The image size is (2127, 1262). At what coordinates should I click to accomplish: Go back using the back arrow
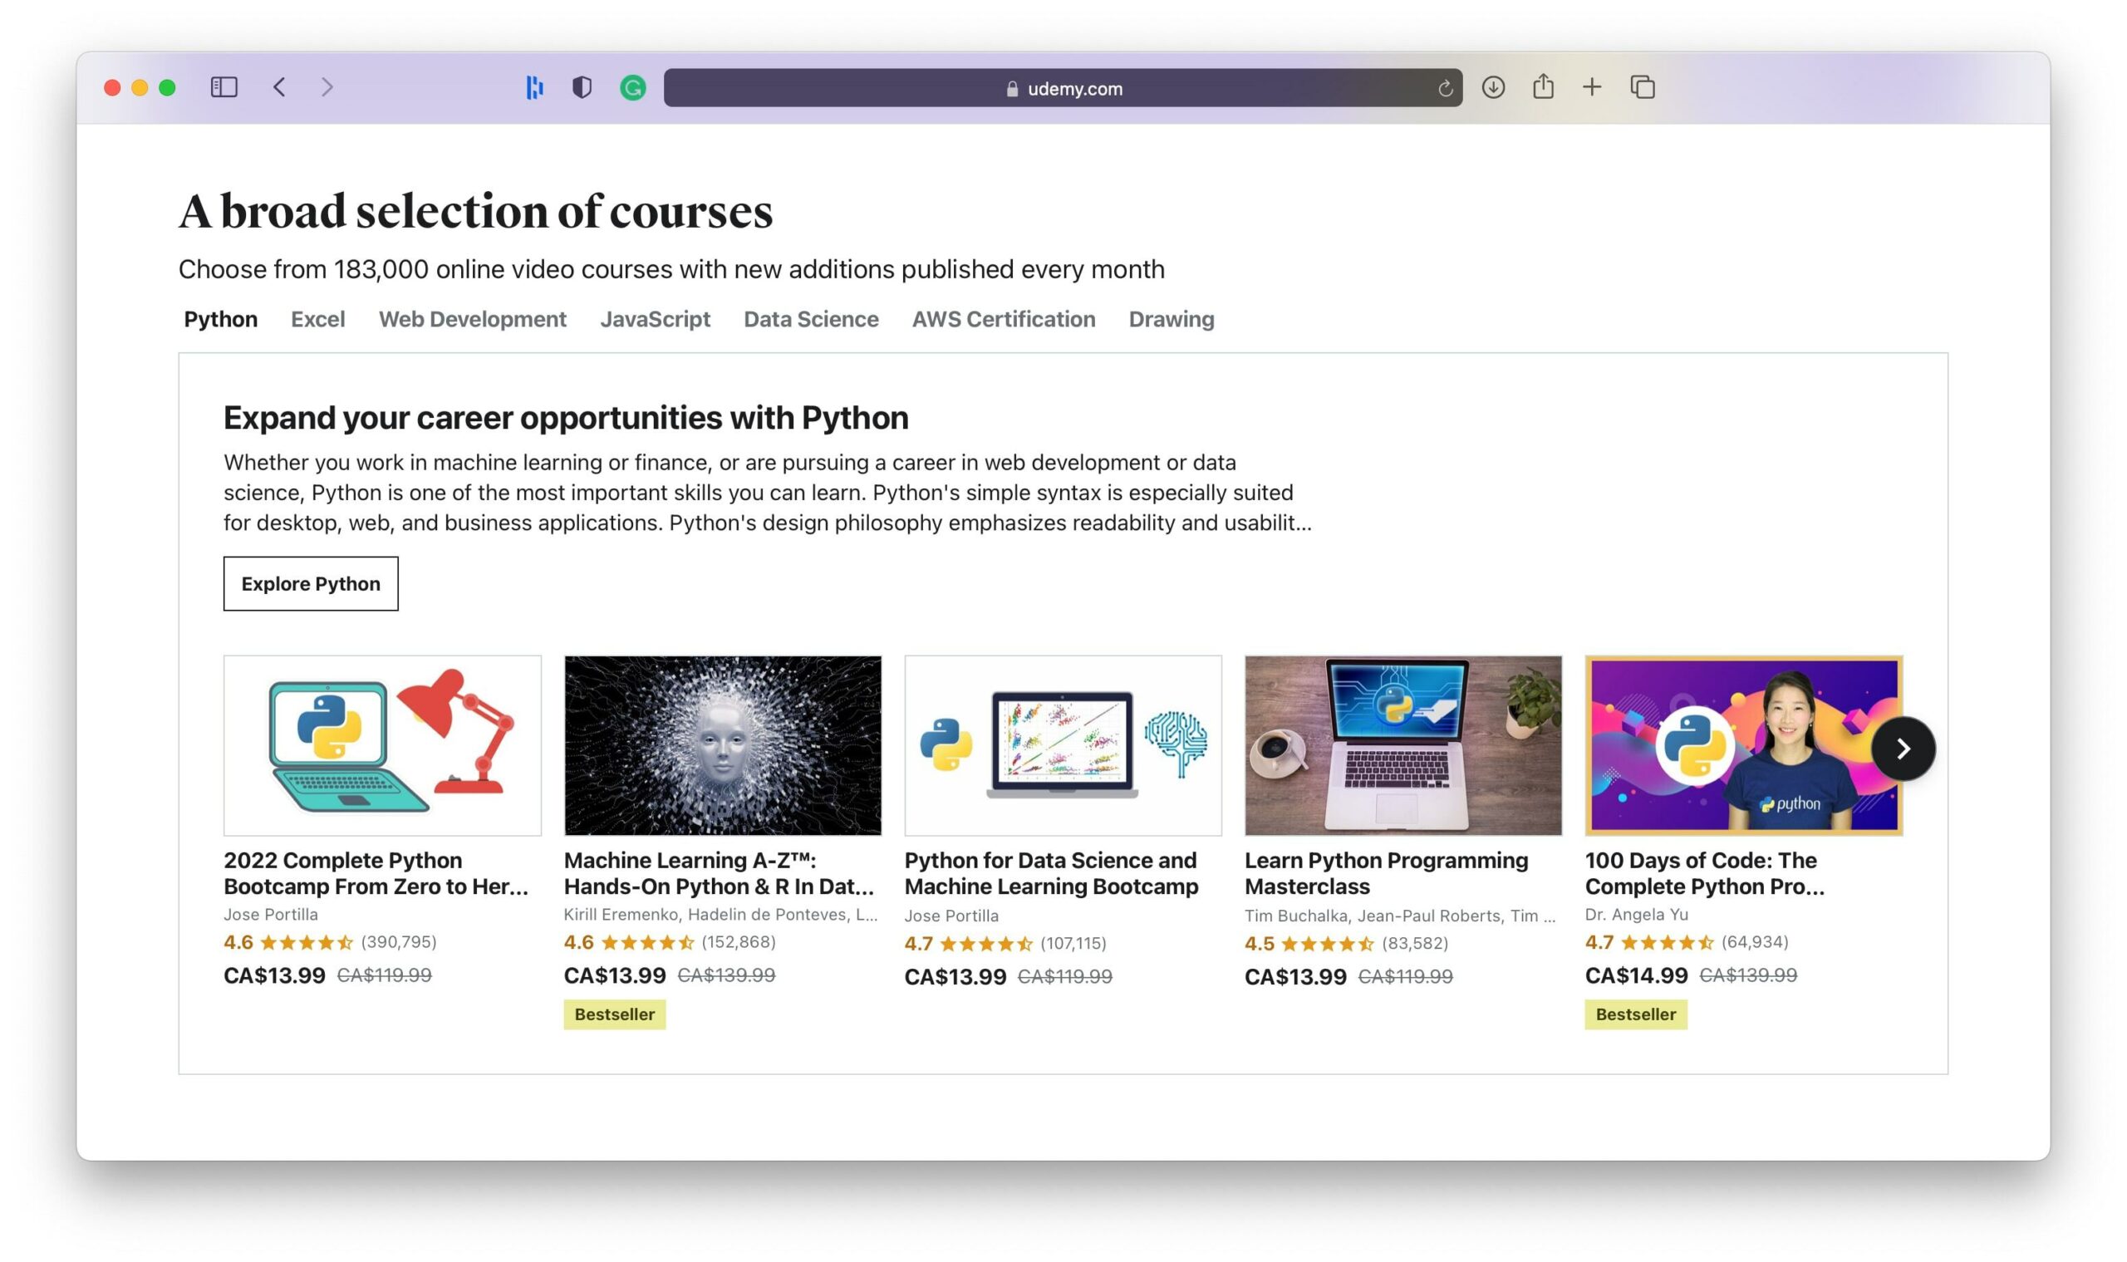(x=280, y=86)
